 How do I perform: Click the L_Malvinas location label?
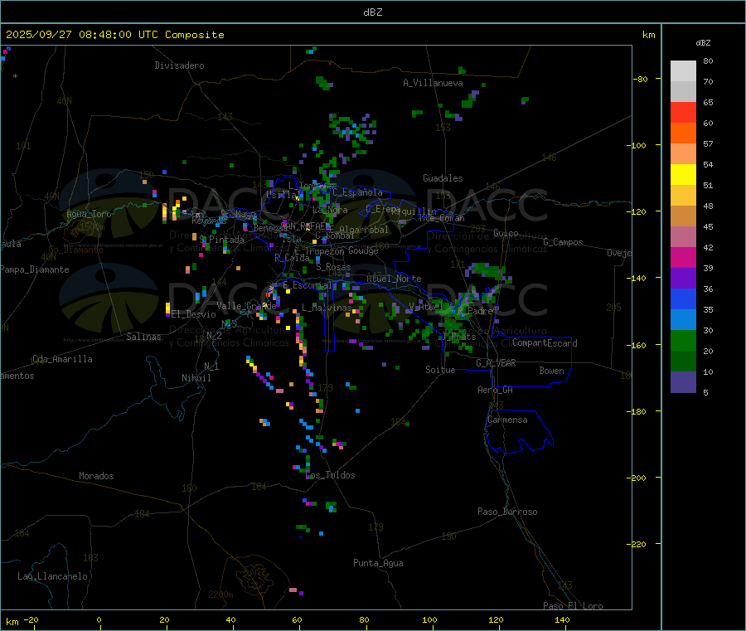tap(327, 308)
